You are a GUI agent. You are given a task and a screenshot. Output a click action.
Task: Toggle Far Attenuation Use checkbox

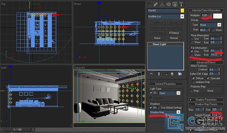point(192,51)
